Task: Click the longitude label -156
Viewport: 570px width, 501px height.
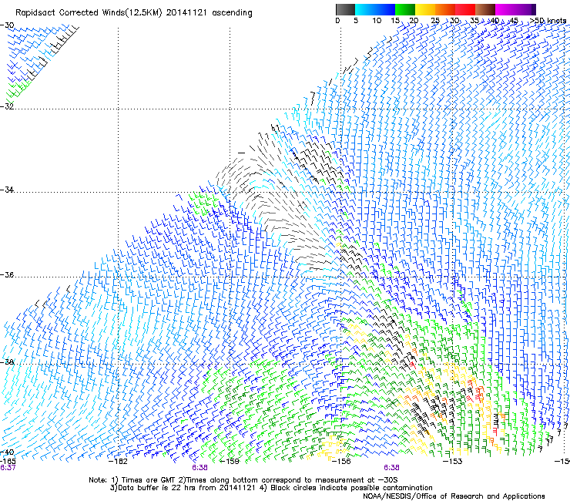Action: coord(341,462)
